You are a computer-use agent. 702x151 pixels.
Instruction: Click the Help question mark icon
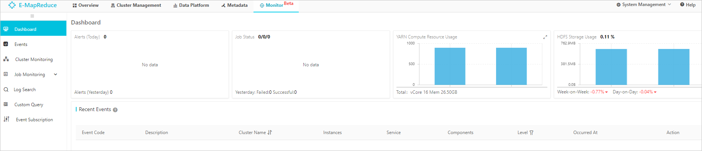click(x=682, y=5)
